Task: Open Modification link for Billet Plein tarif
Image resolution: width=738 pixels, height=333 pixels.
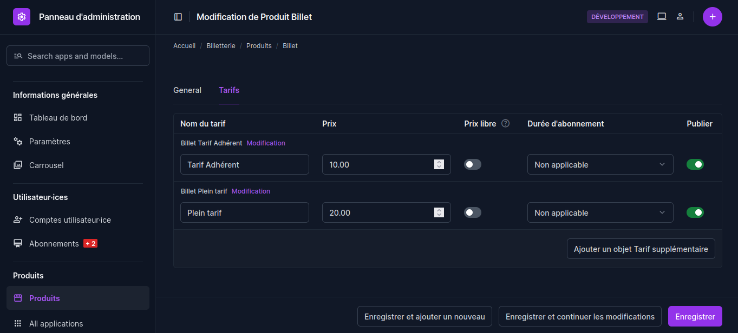Action: pos(251,191)
